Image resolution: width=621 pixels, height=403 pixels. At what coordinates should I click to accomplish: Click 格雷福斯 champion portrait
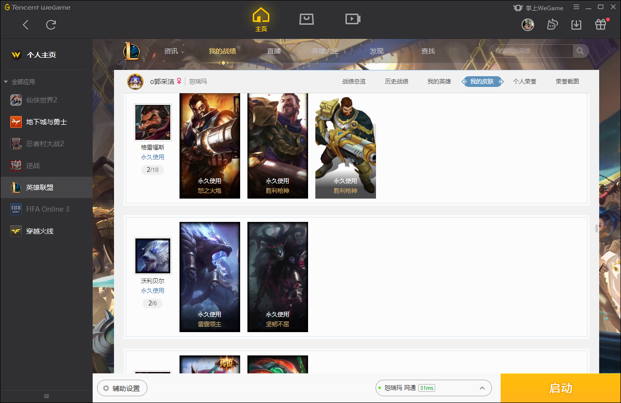(x=153, y=122)
